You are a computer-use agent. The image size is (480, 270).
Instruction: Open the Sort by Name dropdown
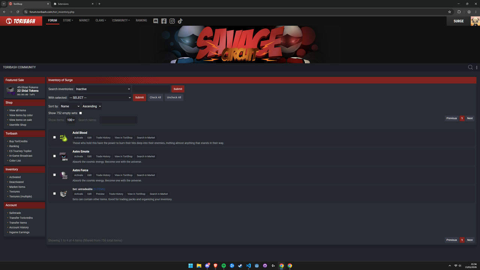pos(70,106)
